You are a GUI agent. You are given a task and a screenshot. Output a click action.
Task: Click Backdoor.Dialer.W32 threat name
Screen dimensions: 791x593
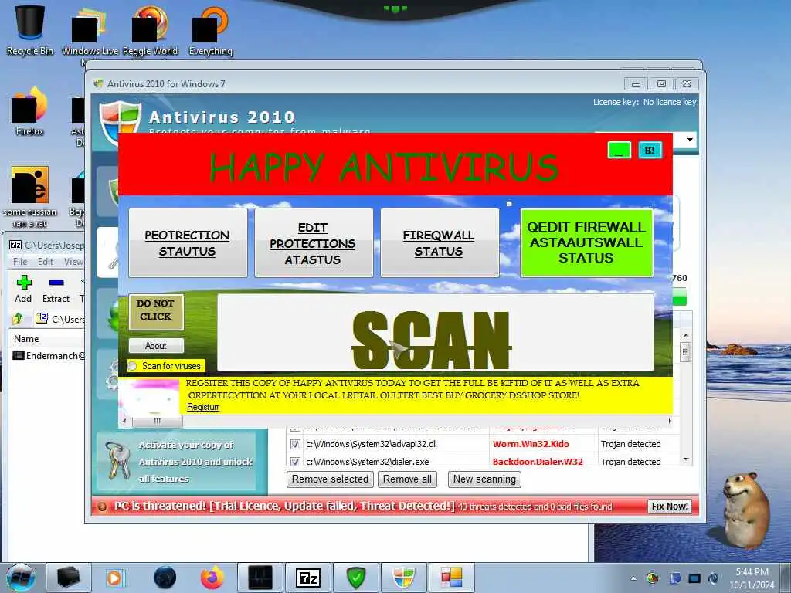538,462
